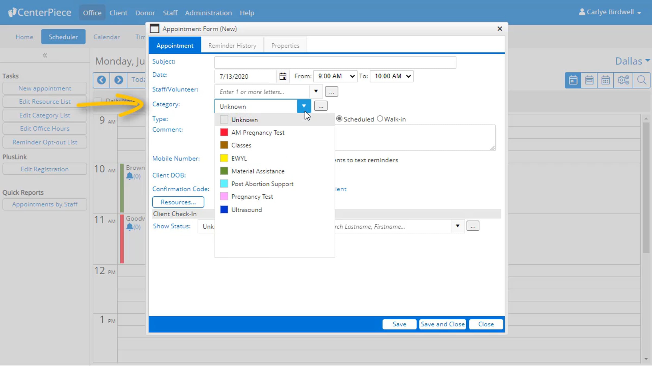Switch to day view calendar icon
652x366 pixels.
(573, 80)
